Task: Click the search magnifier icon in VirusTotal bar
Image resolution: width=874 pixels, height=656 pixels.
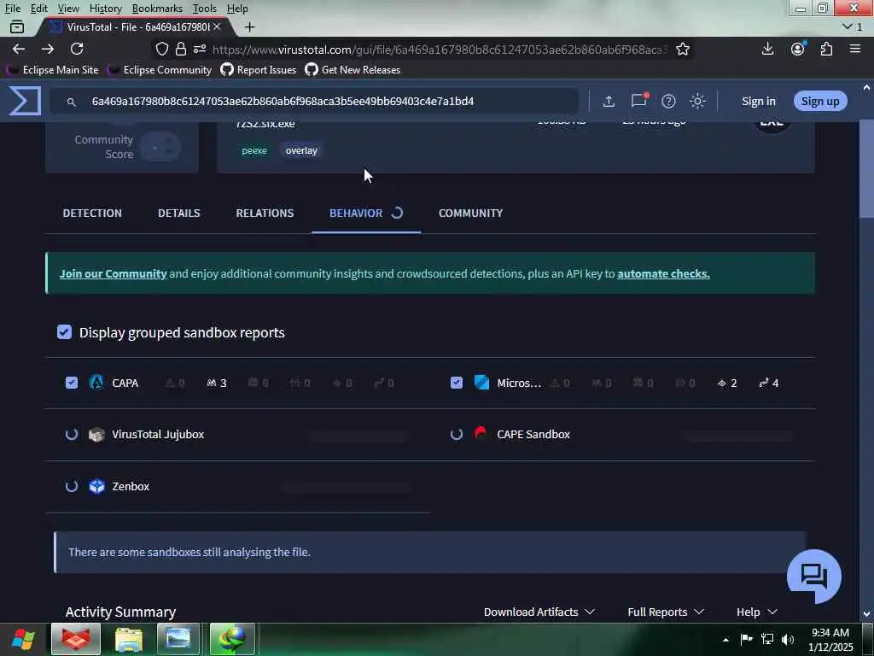Action: pyautogui.click(x=72, y=102)
